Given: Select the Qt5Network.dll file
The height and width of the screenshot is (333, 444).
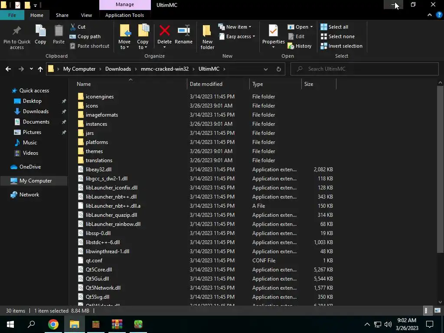Looking at the screenshot, I should pos(103,288).
